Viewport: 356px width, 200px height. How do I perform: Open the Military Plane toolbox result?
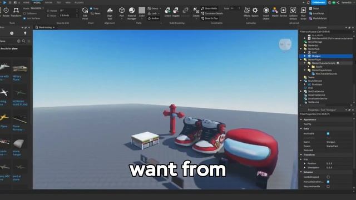19,72
